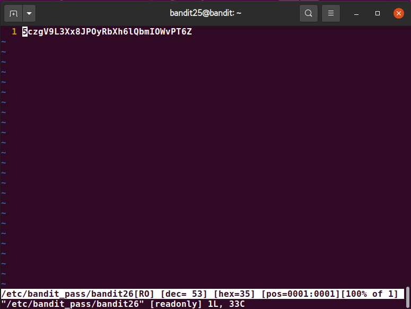Open the terminal search tool
Viewport: 411px width, 309px height.
click(x=309, y=13)
